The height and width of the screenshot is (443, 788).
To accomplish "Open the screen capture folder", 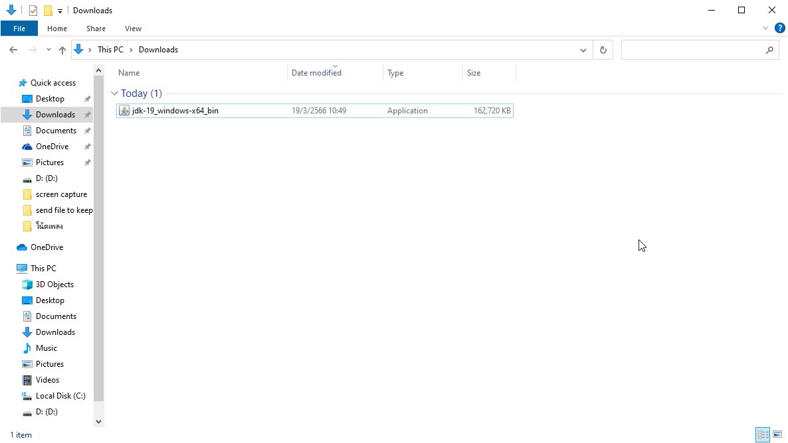I will (61, 194).
